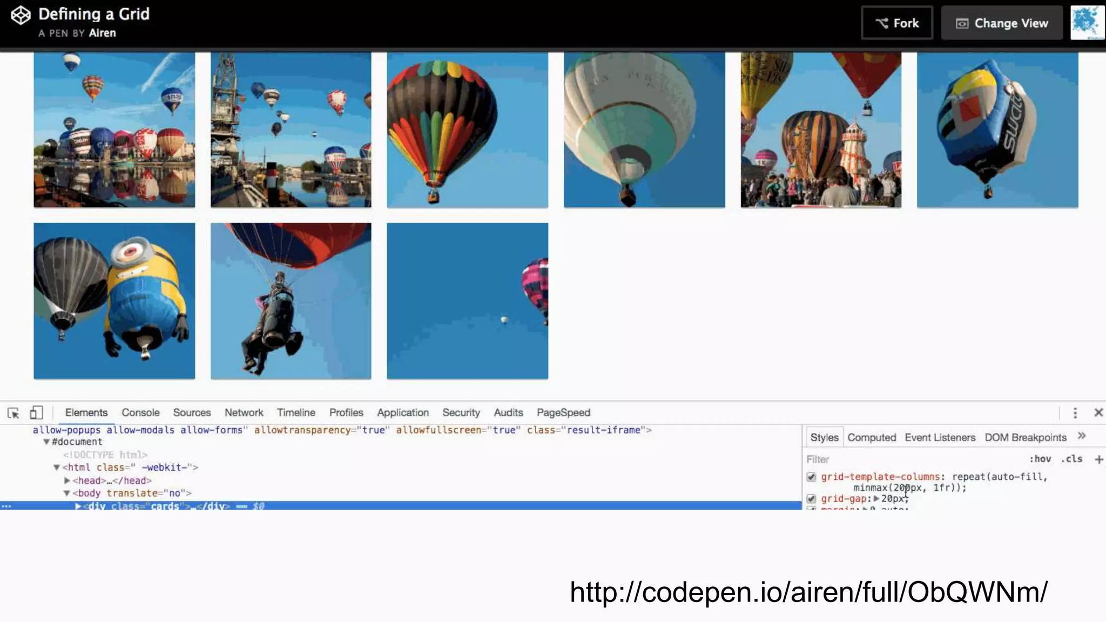Add a new style rule with plus icon
Screen dimensions: 1106x622
(1098, 459)
